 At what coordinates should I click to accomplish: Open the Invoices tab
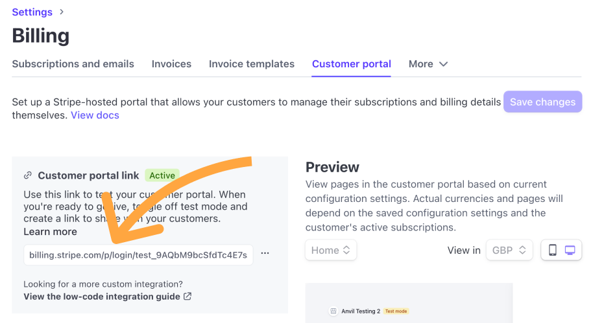[171, 64]
